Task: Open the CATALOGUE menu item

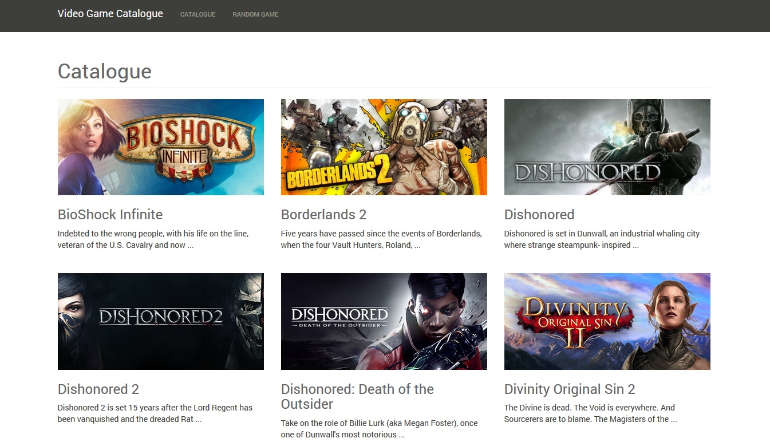Action: point(198,14)
